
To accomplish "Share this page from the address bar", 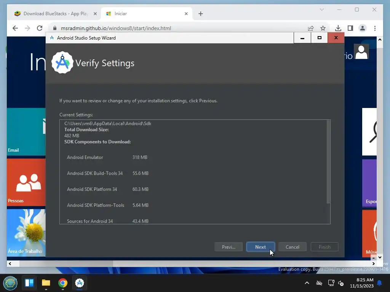I will tap(311, 28).
